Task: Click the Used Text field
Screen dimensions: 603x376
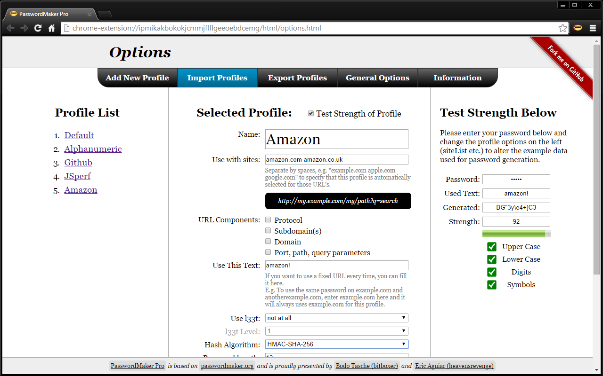Action: click(516, 194)
